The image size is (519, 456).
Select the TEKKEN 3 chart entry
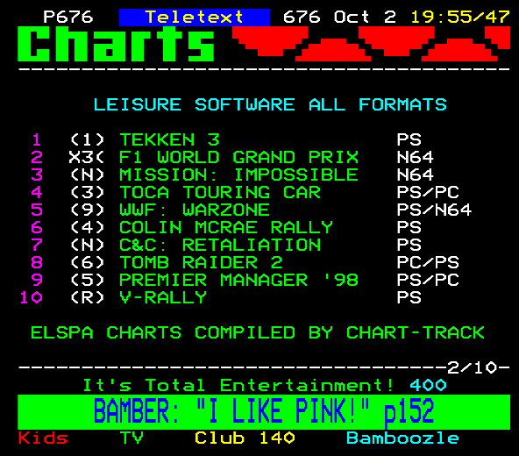pyautogui.click(x=169, y=139)
